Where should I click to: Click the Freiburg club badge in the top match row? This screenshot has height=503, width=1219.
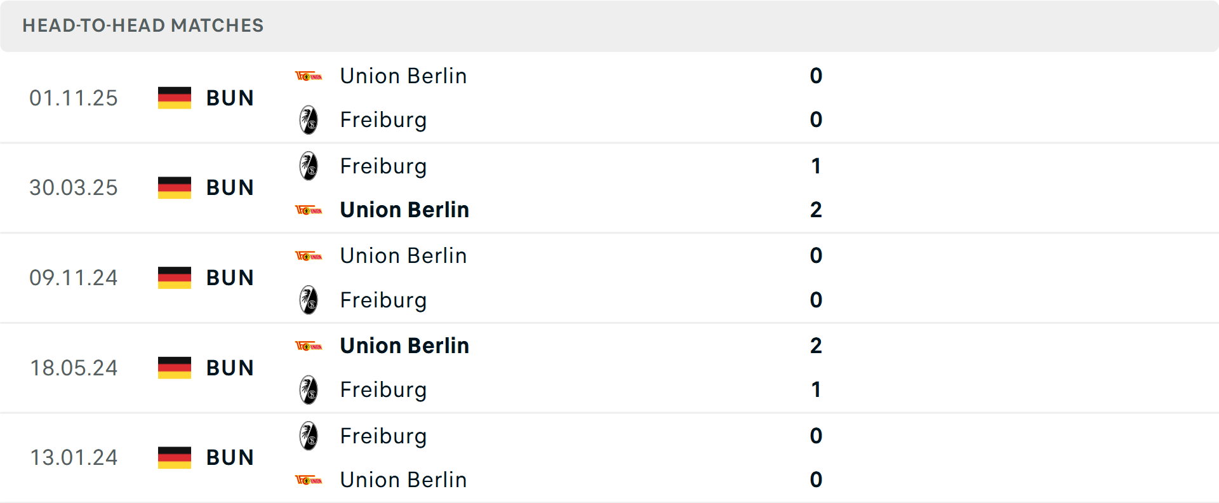[x=309, y=120]
